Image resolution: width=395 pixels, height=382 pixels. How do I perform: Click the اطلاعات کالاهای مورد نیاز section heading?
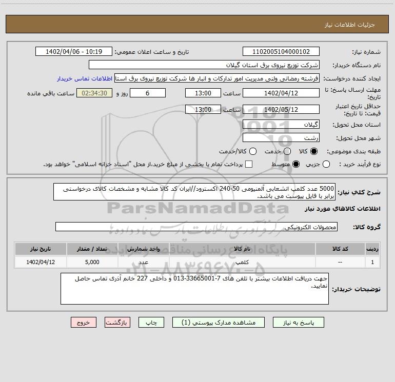click(x=342, y=209)
